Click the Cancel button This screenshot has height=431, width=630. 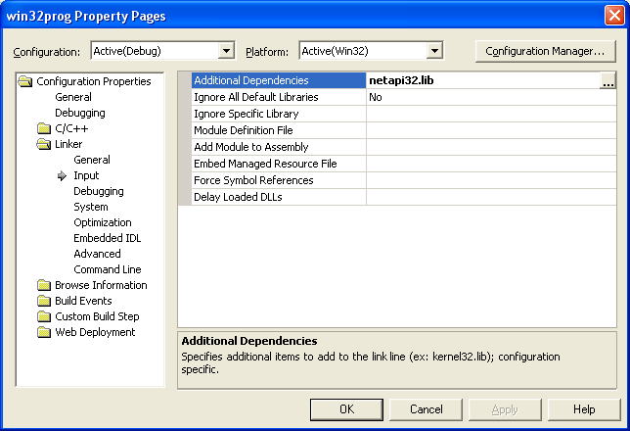(427, 409)
